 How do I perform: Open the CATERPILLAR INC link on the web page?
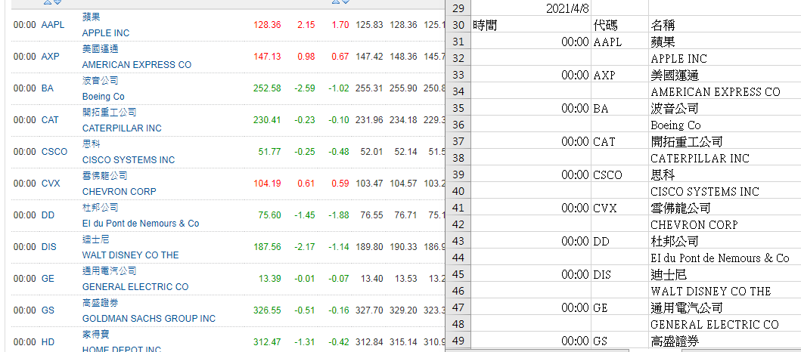pyautogui.click(x=122, y=128)
